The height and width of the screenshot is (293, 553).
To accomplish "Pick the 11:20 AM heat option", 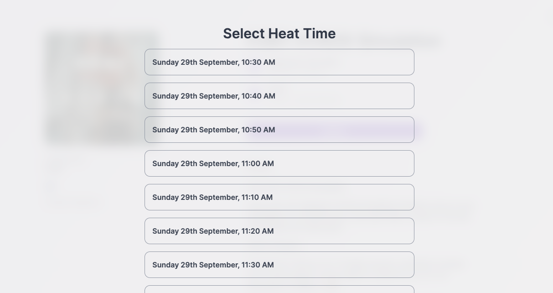I will pyautogui.click(x=279, y=231).
